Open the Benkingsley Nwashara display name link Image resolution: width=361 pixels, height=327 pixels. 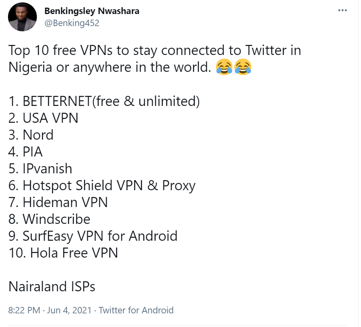92,11
